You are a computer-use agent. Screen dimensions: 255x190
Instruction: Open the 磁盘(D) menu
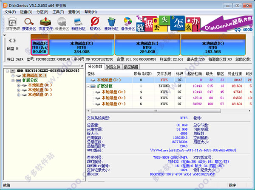click(26, 12)
